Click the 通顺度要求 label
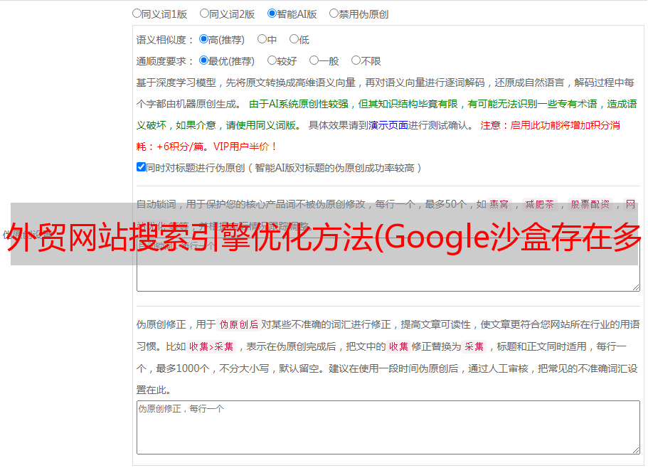Screen dimensions: 648x468 [x=165, y=61]
